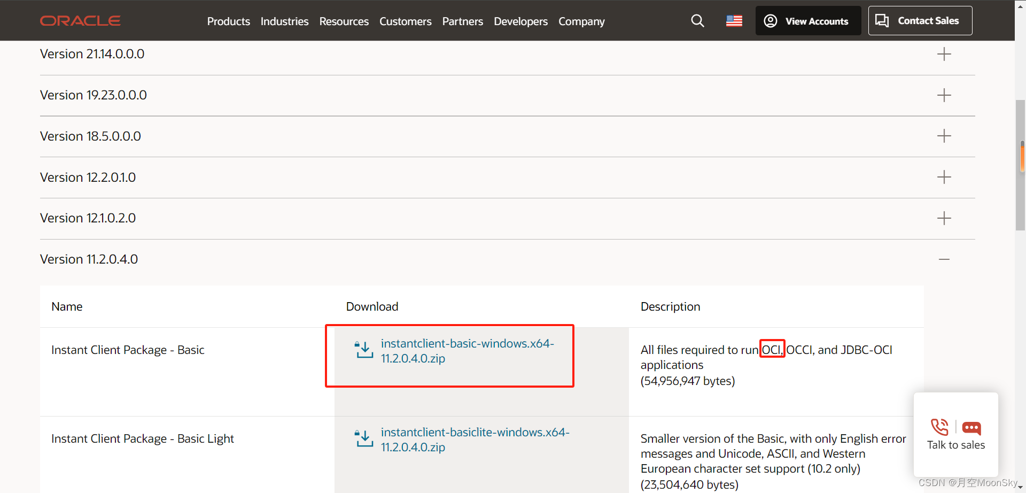Open the Customers menu

point(406,21)
